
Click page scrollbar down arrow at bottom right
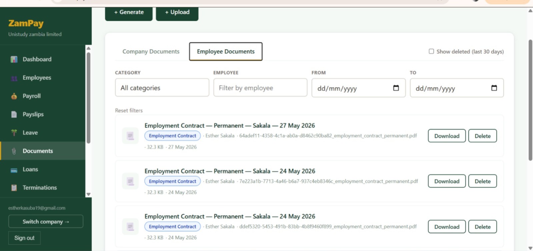click(x=530, y=248)
